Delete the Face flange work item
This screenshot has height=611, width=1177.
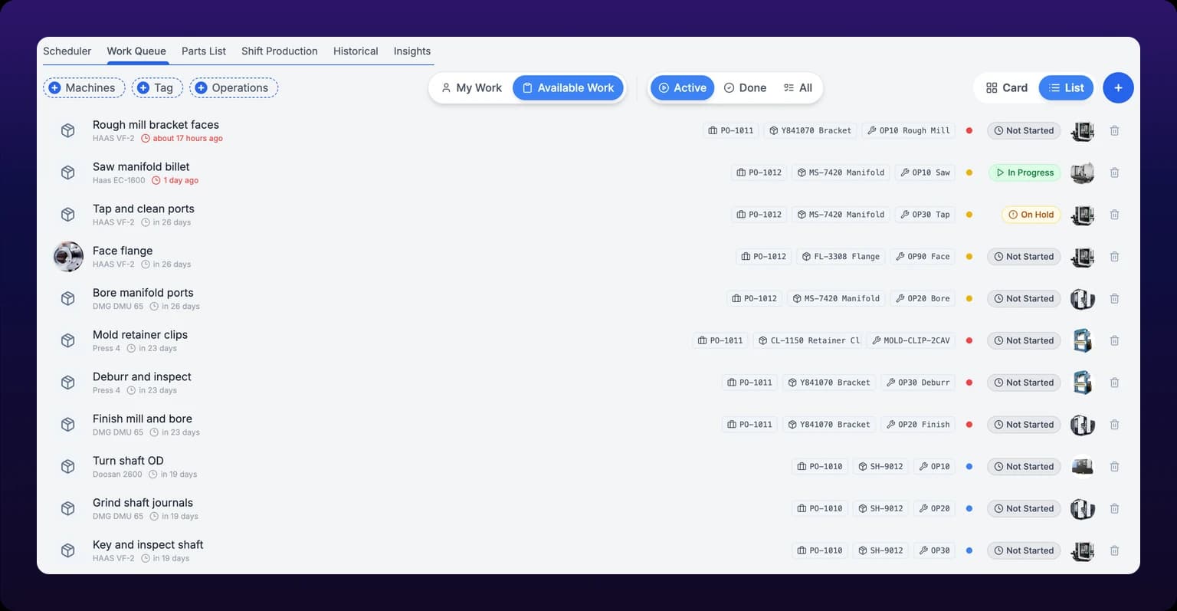(x=1114, y=257)
